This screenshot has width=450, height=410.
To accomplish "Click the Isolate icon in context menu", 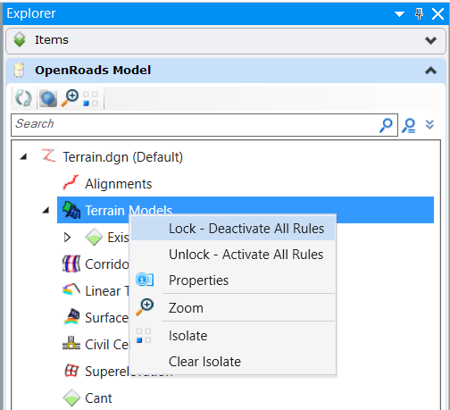I will (144, 336).
